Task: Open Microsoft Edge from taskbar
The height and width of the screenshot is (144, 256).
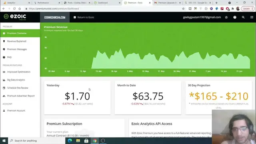Action: click(70, 140)
